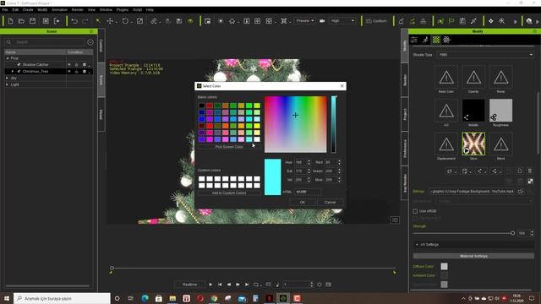Open the Realtime playback mode dropdown

[x=189, y=285]
